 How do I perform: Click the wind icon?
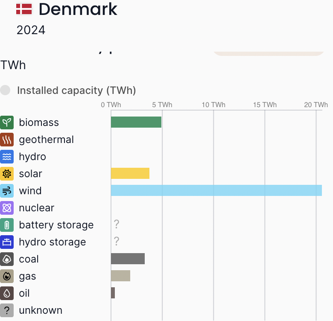tap(7, 191)
